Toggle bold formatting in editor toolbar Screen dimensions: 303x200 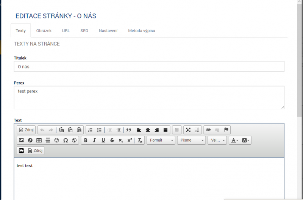(86, 140)
